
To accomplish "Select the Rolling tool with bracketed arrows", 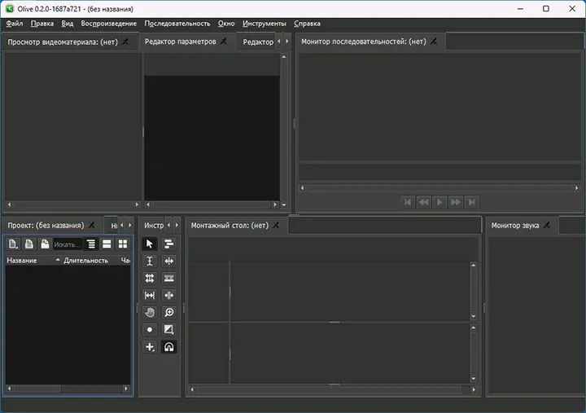I will click(x=150, y=295).
